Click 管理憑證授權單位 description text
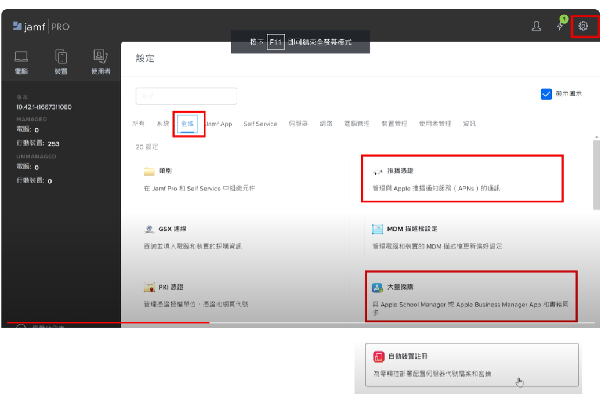This screenshot has width=605, height=398. coord(196,304)
